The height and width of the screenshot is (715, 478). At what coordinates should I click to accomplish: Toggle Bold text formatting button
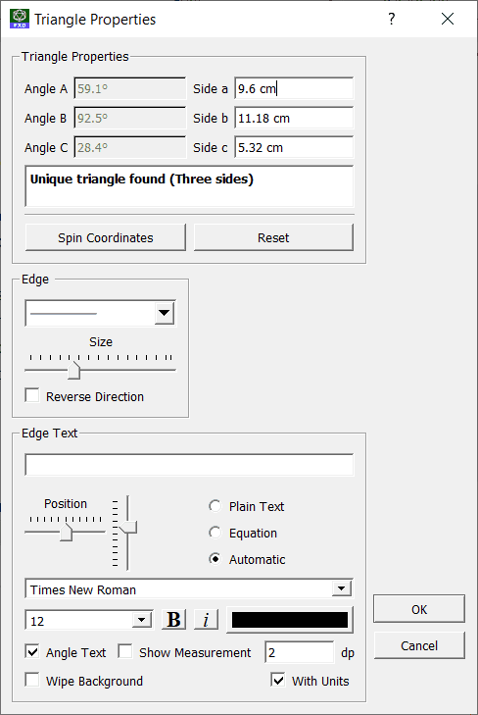[174, 620]
